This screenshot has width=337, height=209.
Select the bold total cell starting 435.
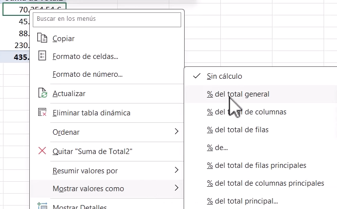coord(16,57)
